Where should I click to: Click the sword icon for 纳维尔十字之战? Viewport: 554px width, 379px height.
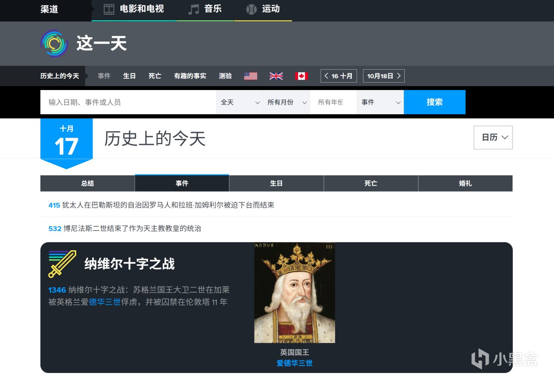pos(62,264)
